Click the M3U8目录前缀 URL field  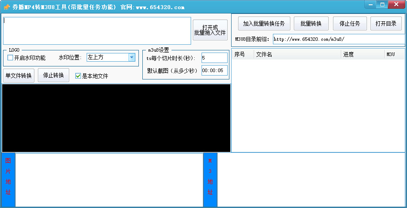pos(339,40)
